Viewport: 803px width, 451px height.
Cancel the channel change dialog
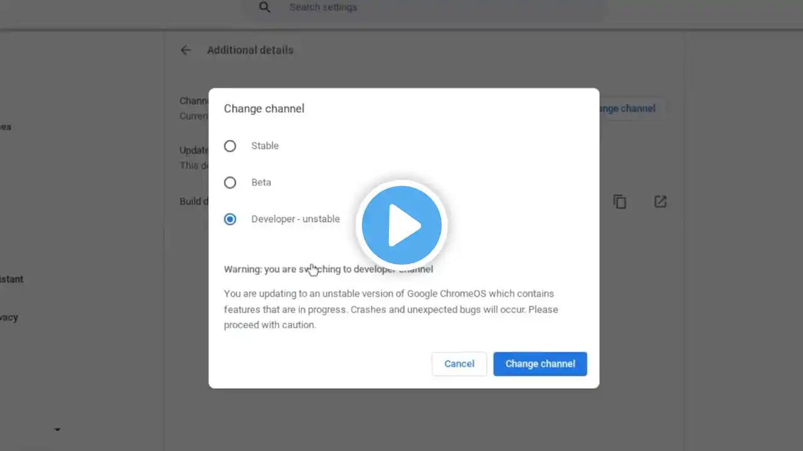click(459, 364)
